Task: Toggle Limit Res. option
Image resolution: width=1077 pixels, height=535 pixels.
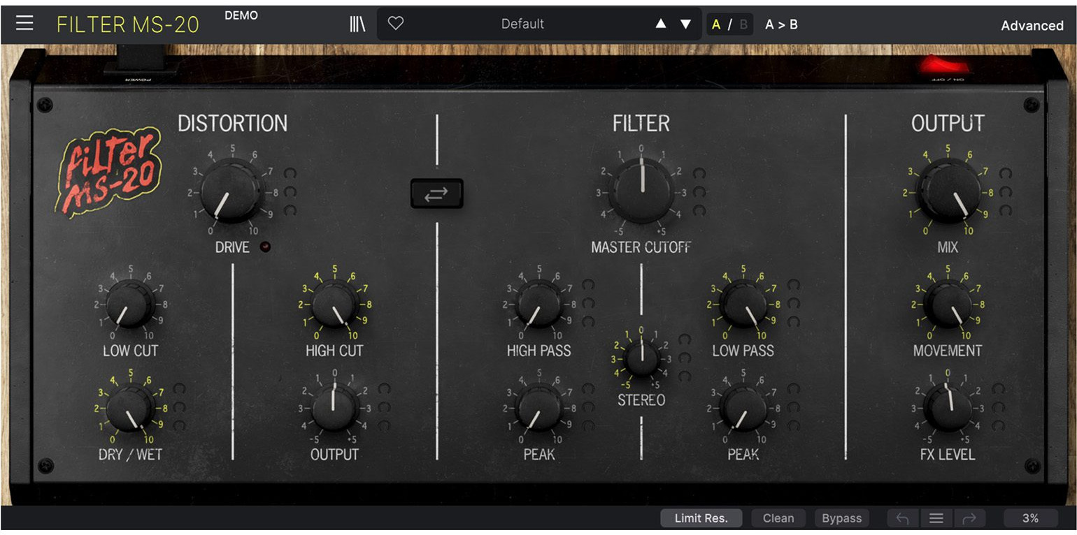Action: pos(701,518)
